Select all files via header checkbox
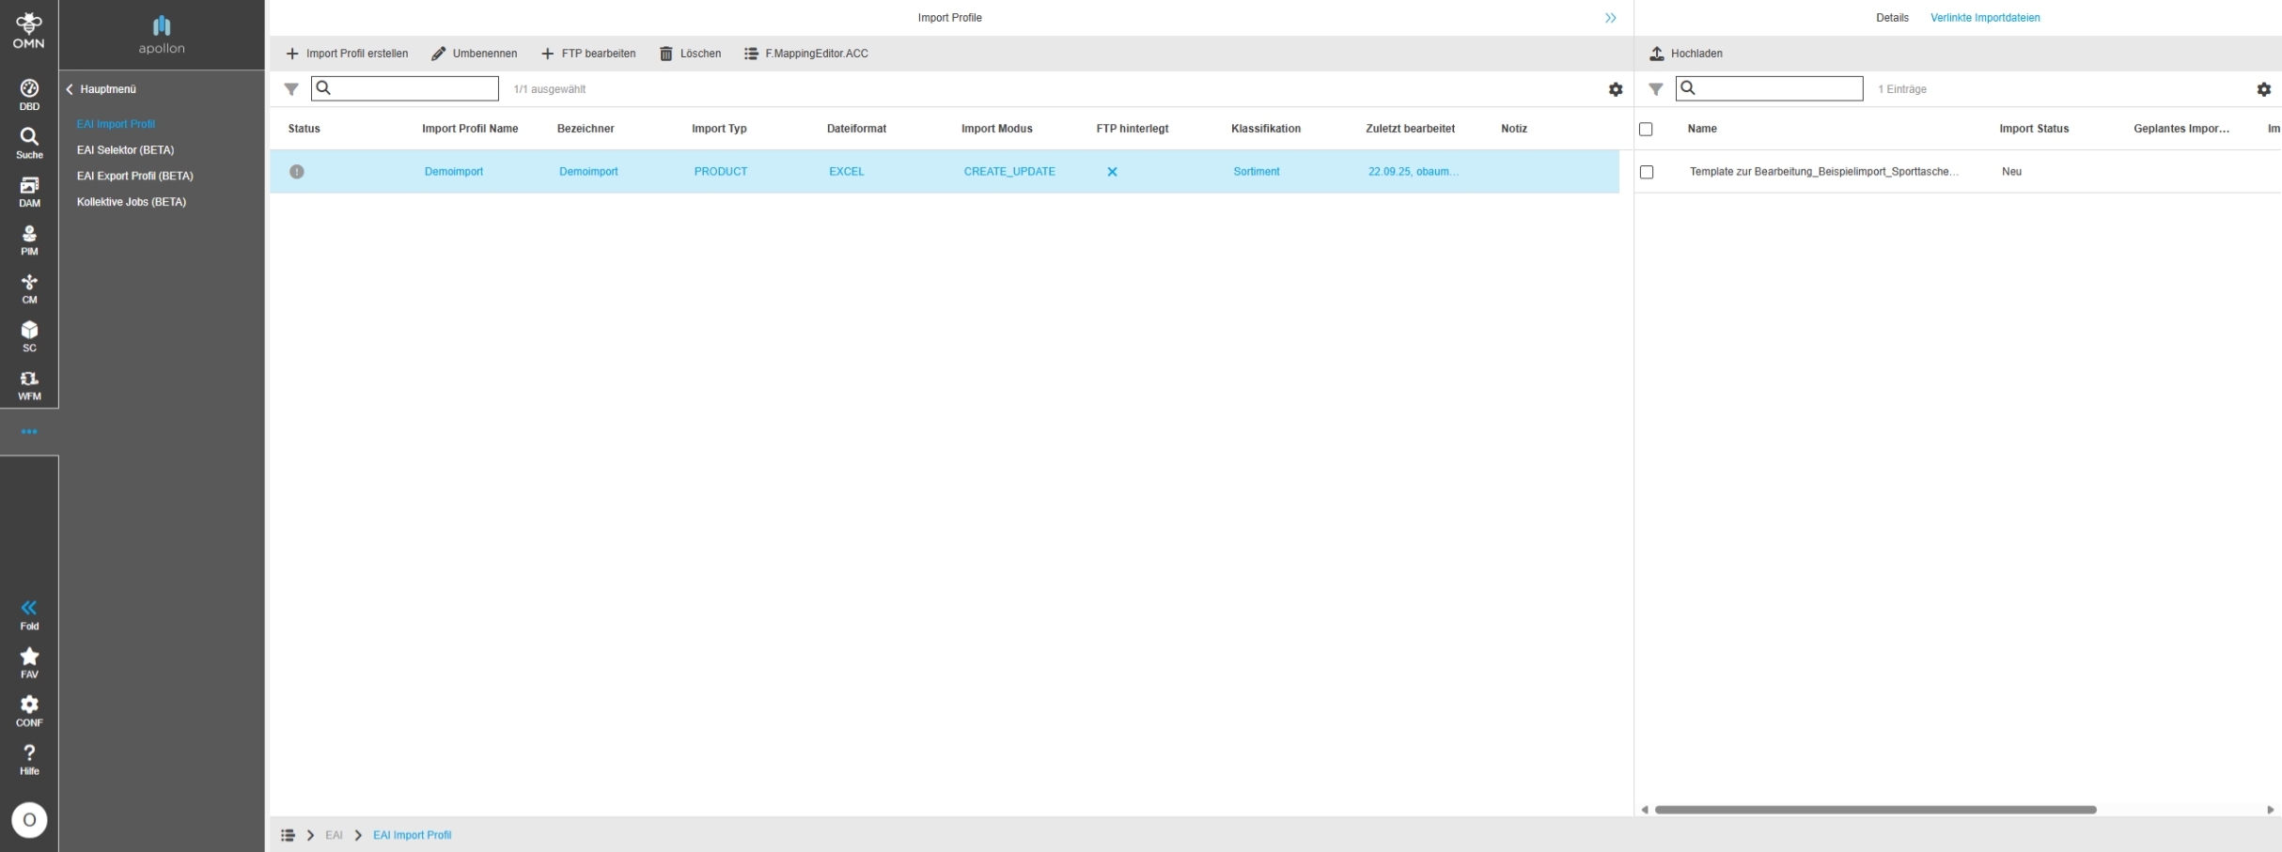 pyautogui.click(x=1646, y=129)
